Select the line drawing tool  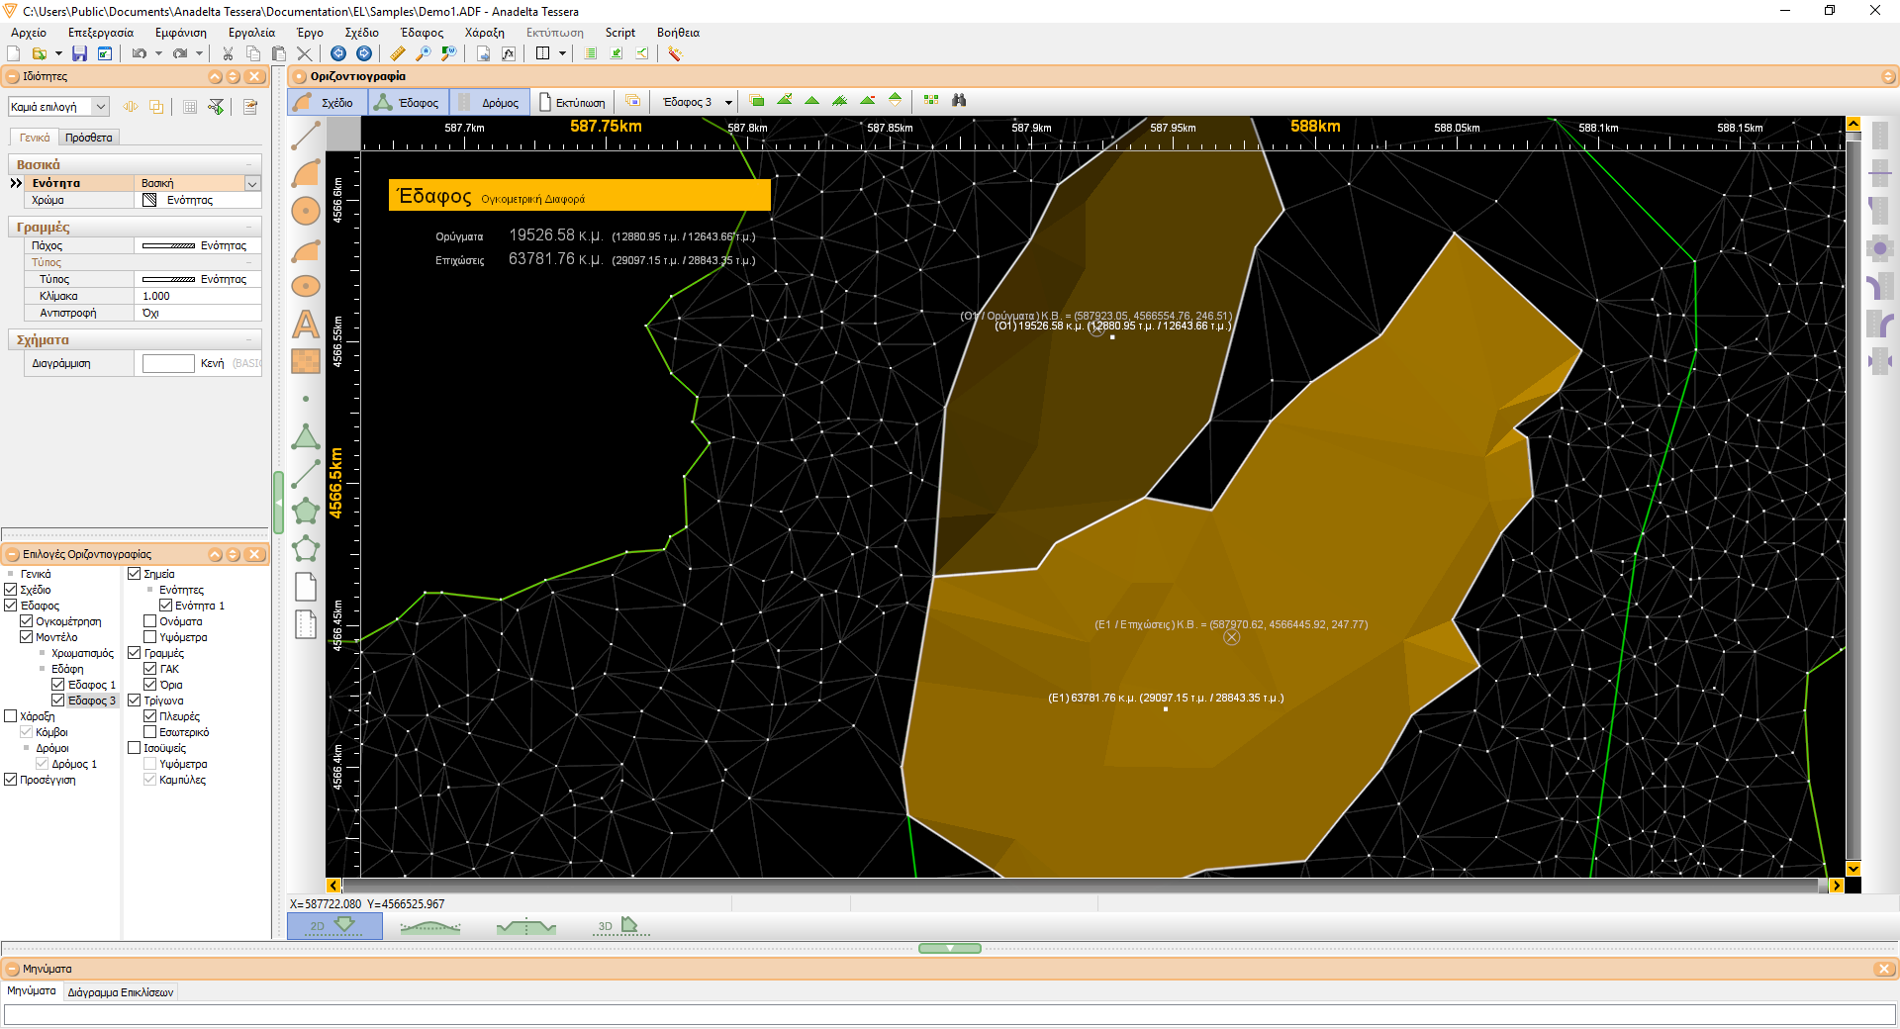tap(306, 136)
